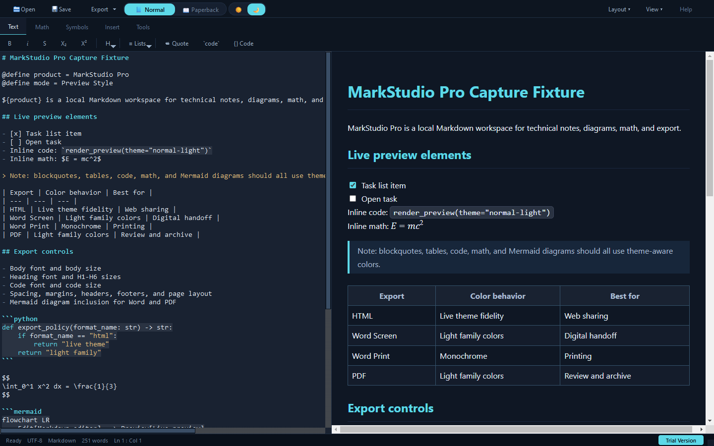This screenshot has height=446, width=714.
Task: Switch to Paperback preview style
Action: tap(201, 9)
